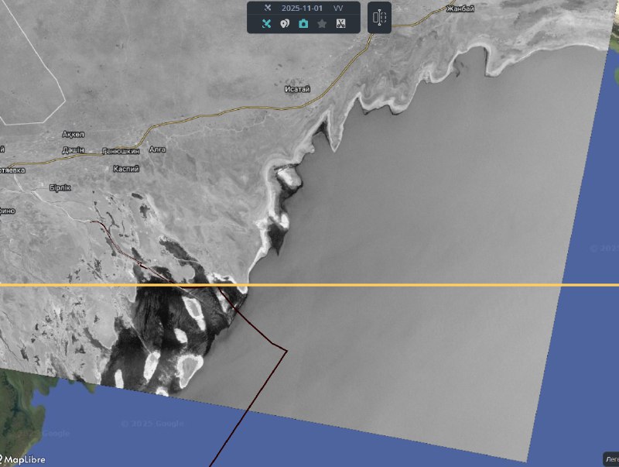Image resolution: width=619 pixels, height=467 pixels.
Task: Click the Исатай town label
Action: tap(297, 89)
